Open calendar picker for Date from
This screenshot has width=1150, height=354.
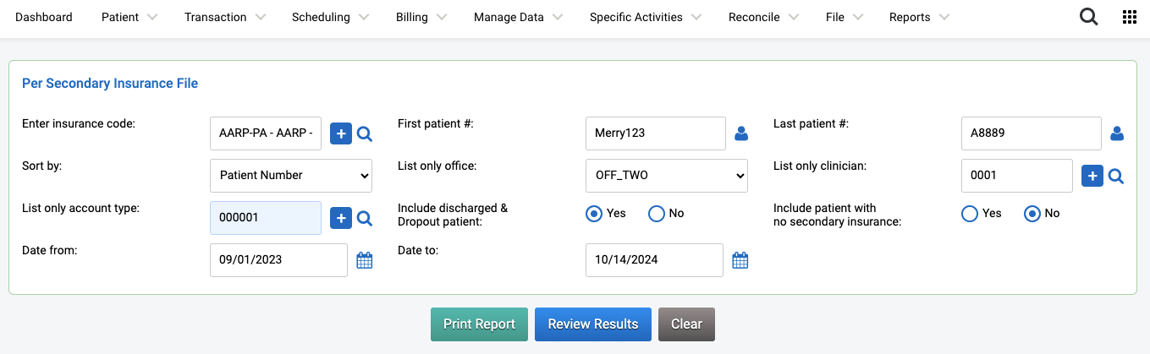coord(365,260)
